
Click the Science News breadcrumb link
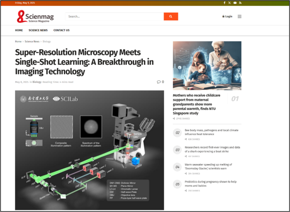point(32,41)
